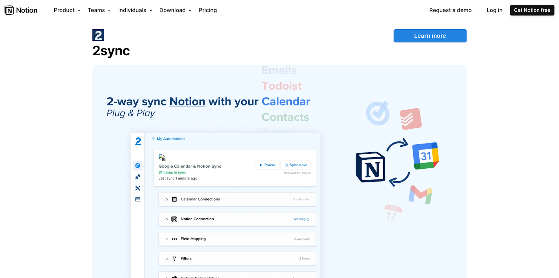The image size is (559, 278).
Task: Click the underlined Notion link in the headline
Action: point(187,102)
